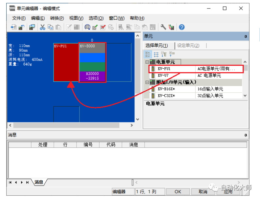Click the left arrow of layout horizontal scrollbar
Viewport: 260px width, 199px height.
click(x=10, y=125)
